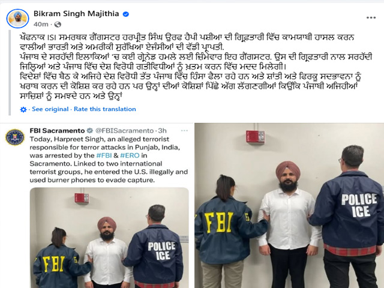This screenshot has height=288, width=384.
Task: Click the FBI Sacramento seal avatar
Action: pos(15,137)
